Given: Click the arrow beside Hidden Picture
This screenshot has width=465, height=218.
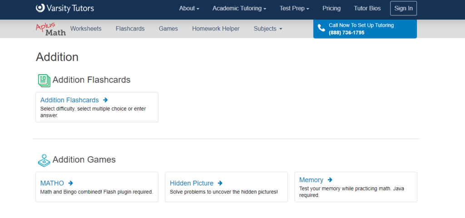Looking at the screenshot, I should coord(220,183).
